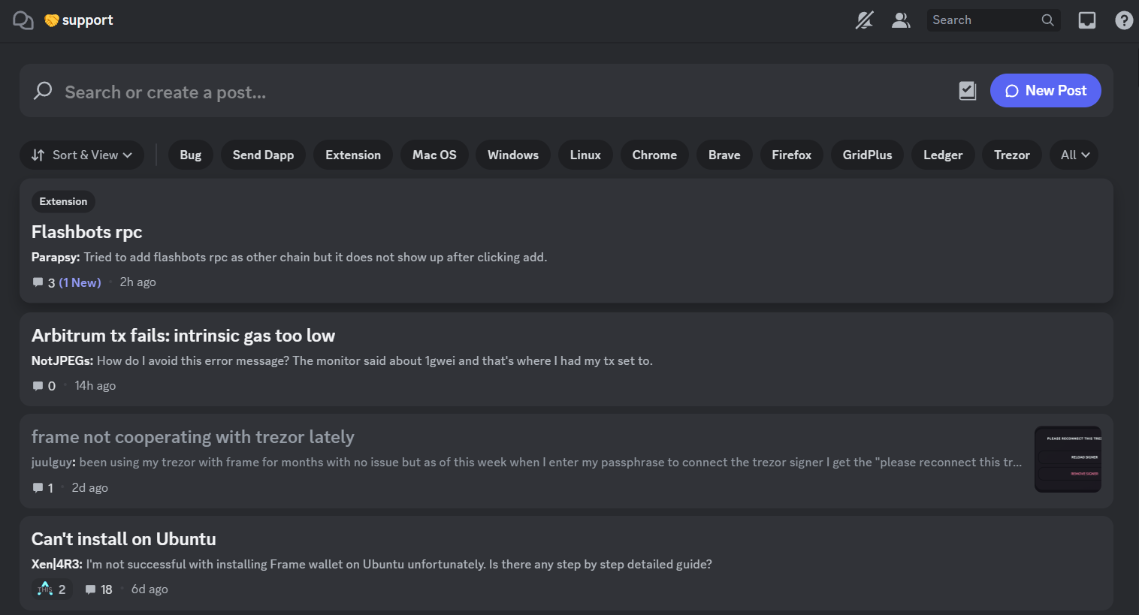Click author name Parapsy
1139x615 pixels.
click(56, 258)
